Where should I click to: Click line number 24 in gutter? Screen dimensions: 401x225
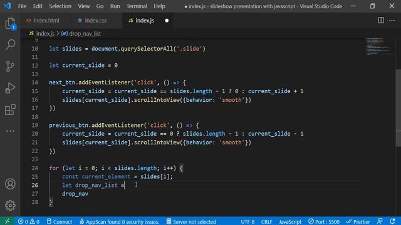pos(35,168)
